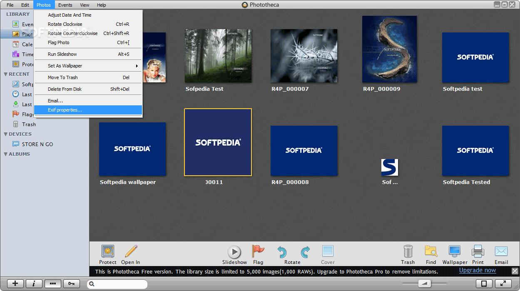This screenshot has height=291, width=520.
Task: Click the Wallpaper monitor icon
Action: [x=455, y=251]
